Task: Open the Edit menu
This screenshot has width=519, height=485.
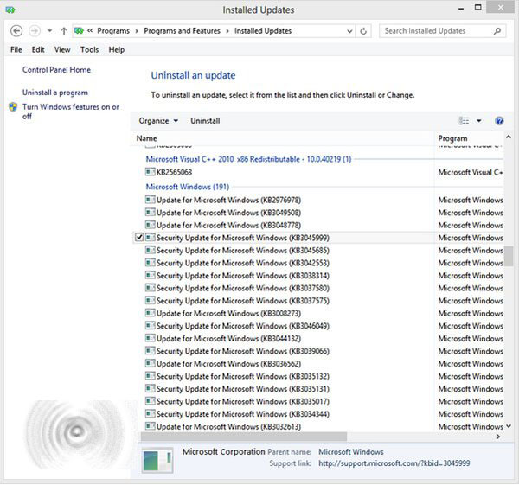Action: tap(38, 49)
